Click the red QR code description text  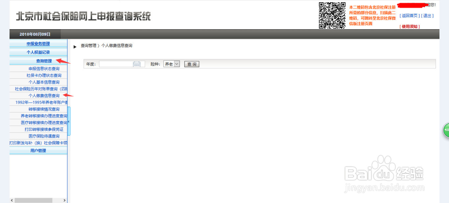tap(372, 15)
